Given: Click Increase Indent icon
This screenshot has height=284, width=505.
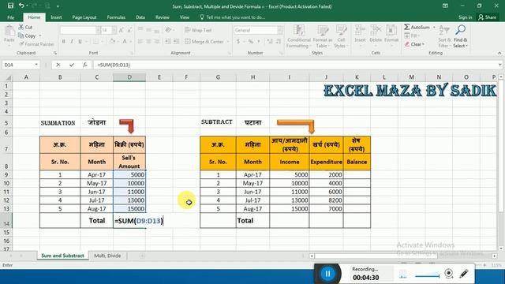Looking at the screenshot, I should coord(176,41).
